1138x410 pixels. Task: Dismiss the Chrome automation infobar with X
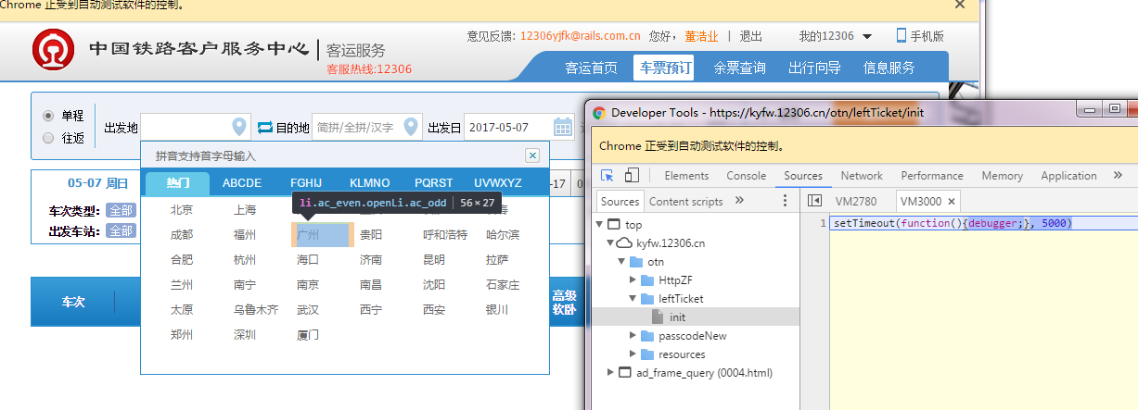[960, 5]
